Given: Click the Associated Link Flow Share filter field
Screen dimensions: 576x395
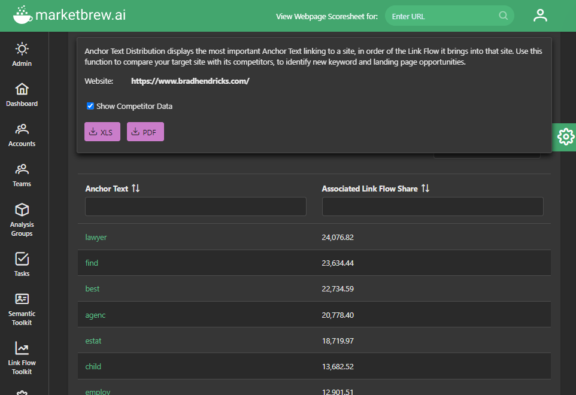Looking at the screenshot, I should (432, 206).
